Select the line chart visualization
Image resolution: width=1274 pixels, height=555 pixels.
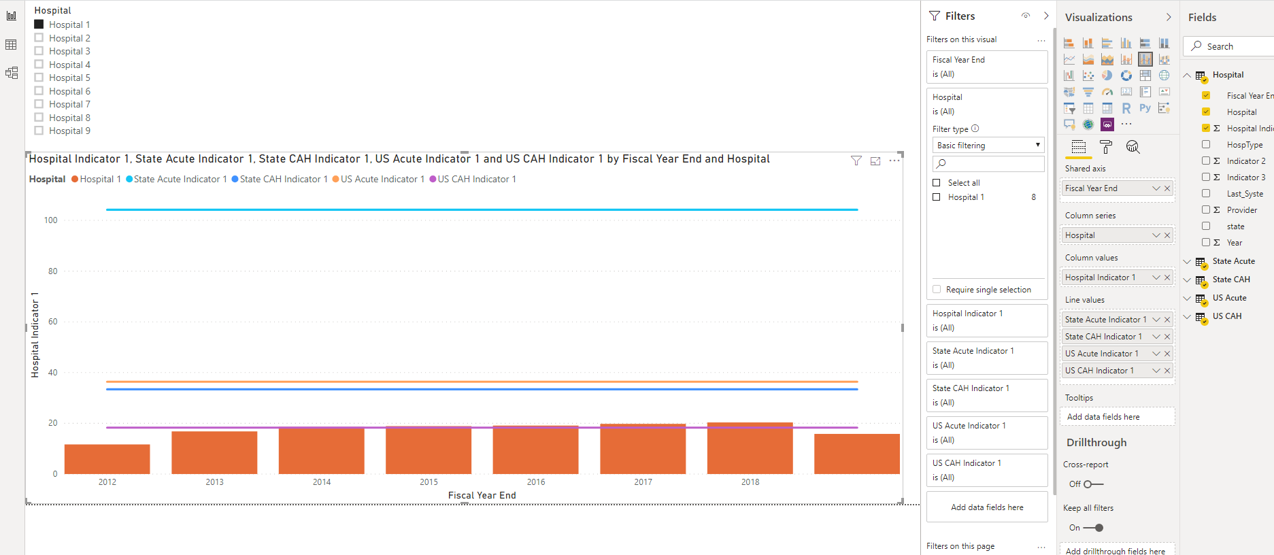pyautogui.click(x=1069, y=59)
